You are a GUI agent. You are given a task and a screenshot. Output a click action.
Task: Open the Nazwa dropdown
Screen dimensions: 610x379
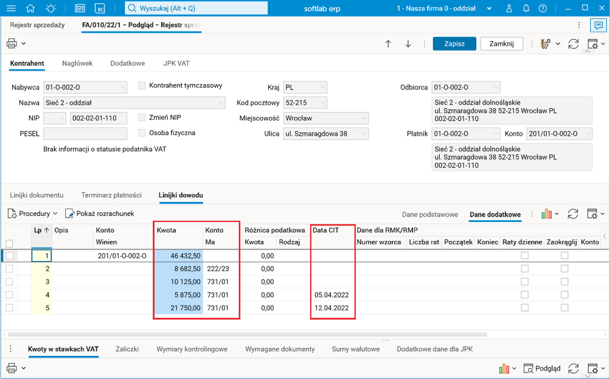(x=221, y=103)
